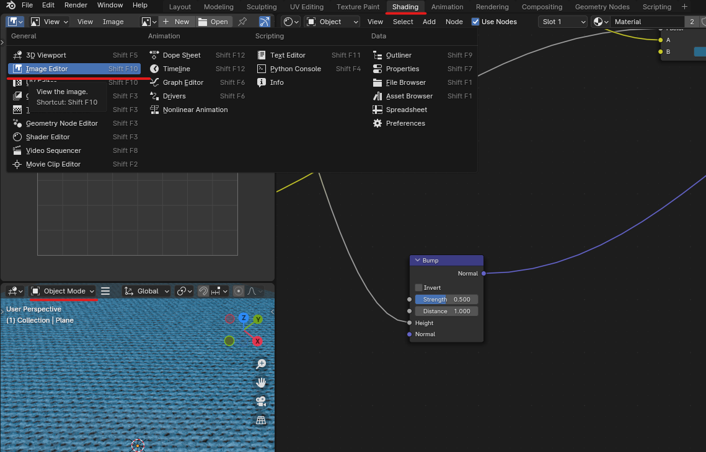
Task: Open the Slot 1 dropdown
Action: (563, 22)
